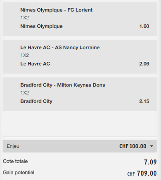Select the Bradford City pick
Screen dimensions: 161x180
(36, 101)
